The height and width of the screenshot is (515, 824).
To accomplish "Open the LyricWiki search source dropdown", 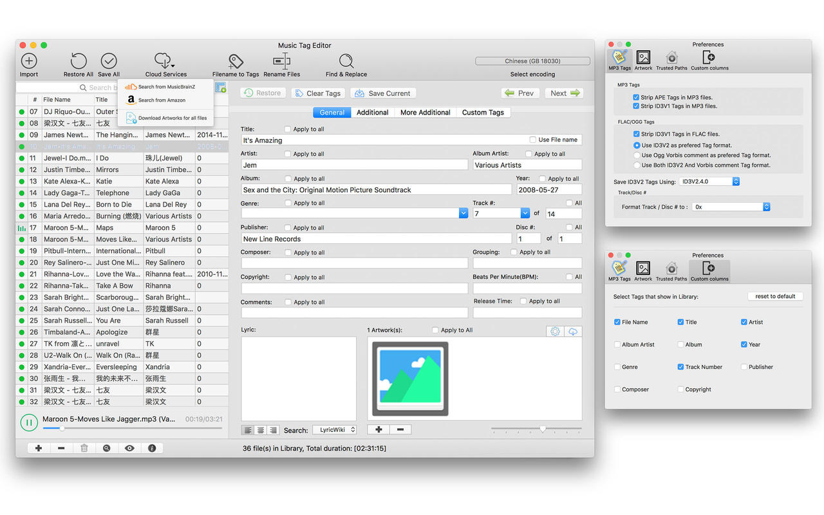I will [334, 430].
